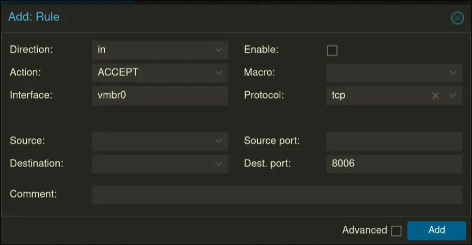Click the Protocol field showing tcp
The height and width of the screenshot is (245, 472).
click(377, 96)
